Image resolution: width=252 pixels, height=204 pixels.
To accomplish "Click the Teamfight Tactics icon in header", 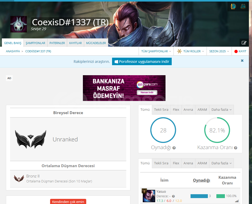I will 243,6.
